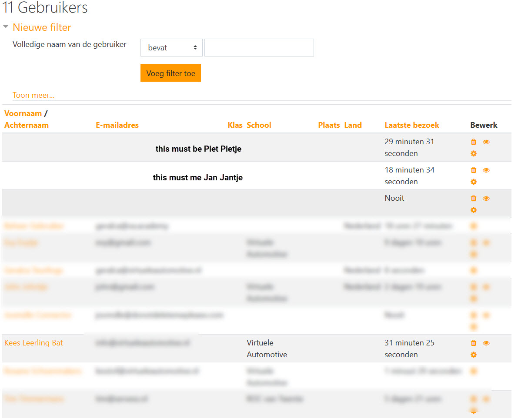Toggle eye icon for Kees Leerling Bat

486,343
